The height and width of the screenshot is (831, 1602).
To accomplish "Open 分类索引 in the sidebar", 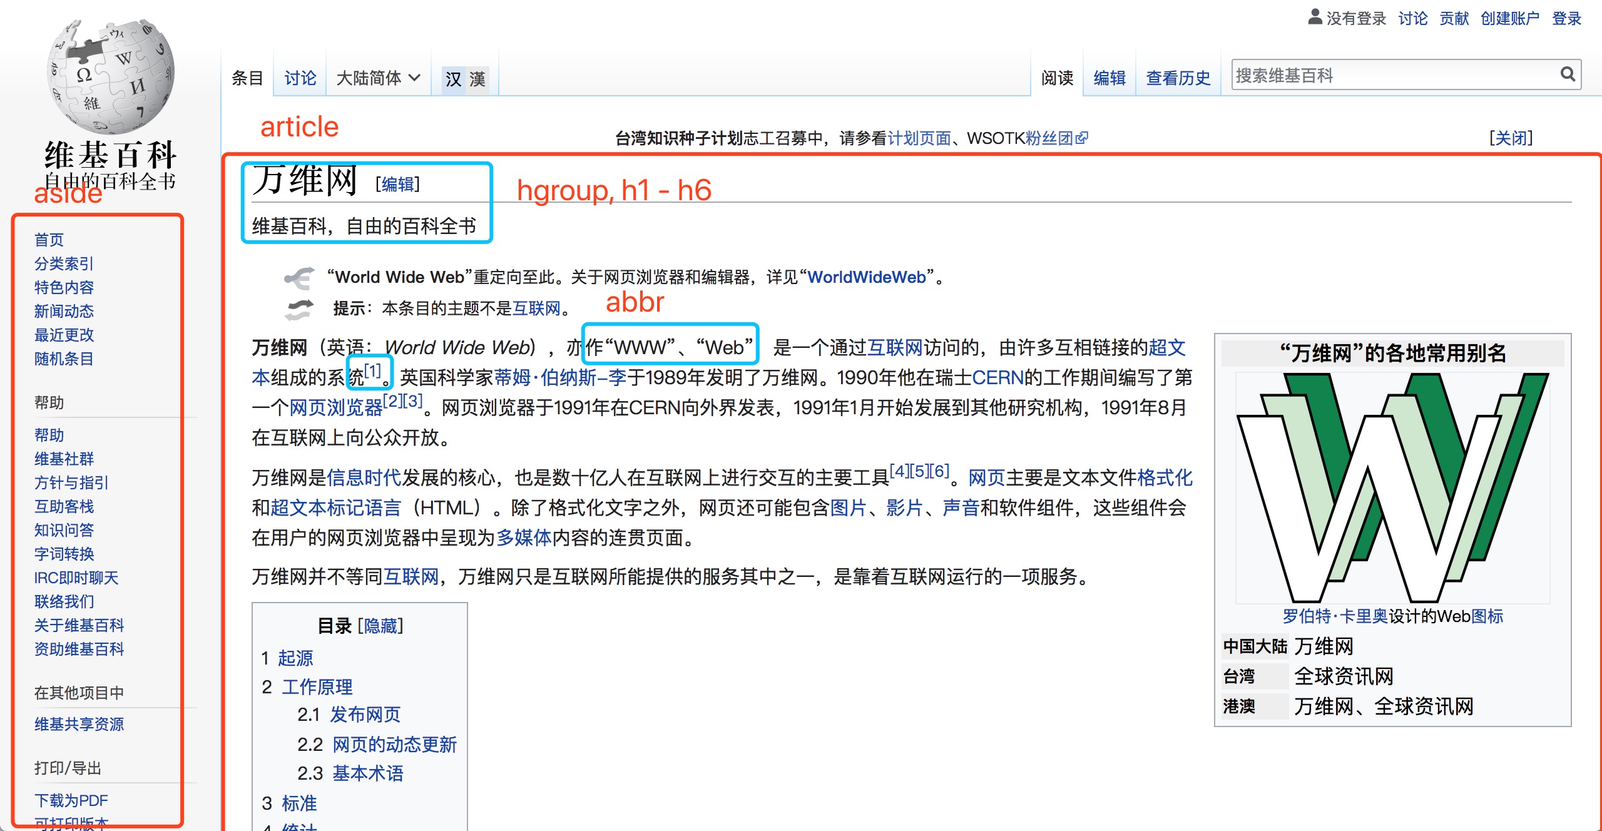I will tap(64, 263).
